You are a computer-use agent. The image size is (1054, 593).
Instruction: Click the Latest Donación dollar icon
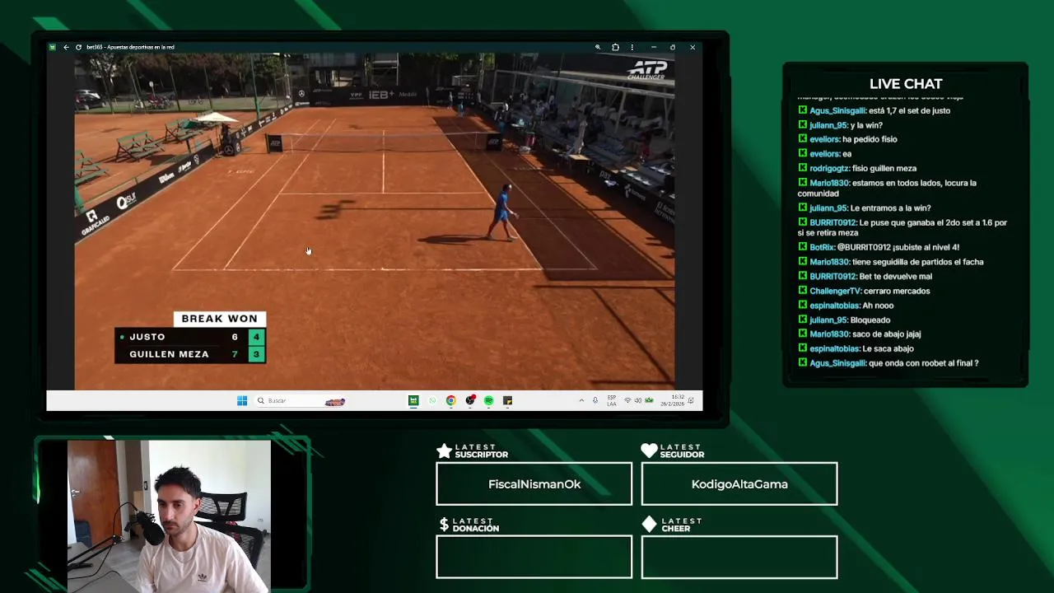[444, 524]
